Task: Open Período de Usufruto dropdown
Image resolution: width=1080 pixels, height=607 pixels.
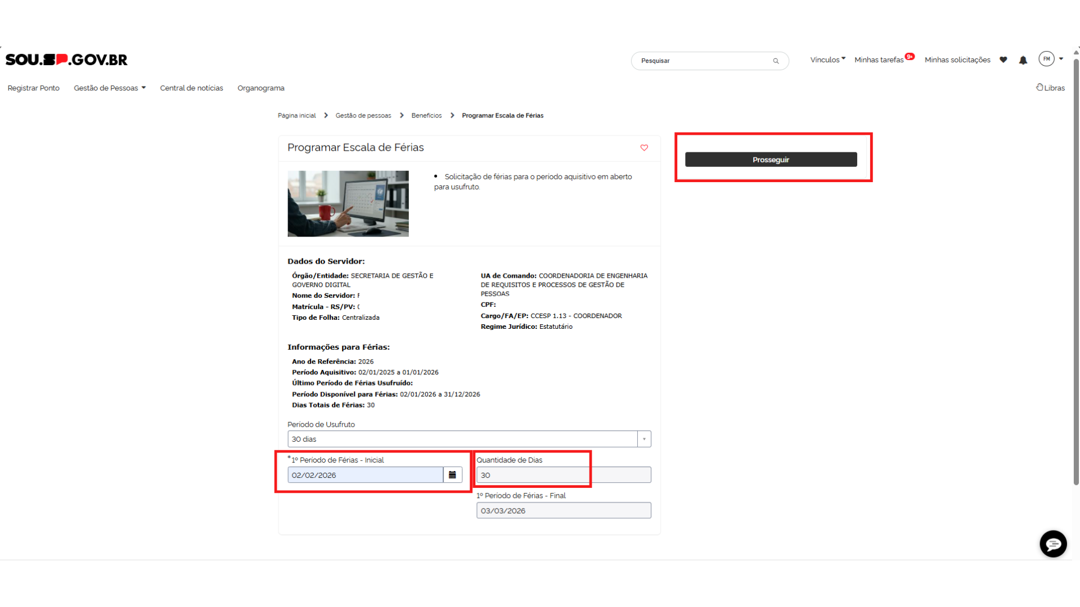Action: [644, 439]
